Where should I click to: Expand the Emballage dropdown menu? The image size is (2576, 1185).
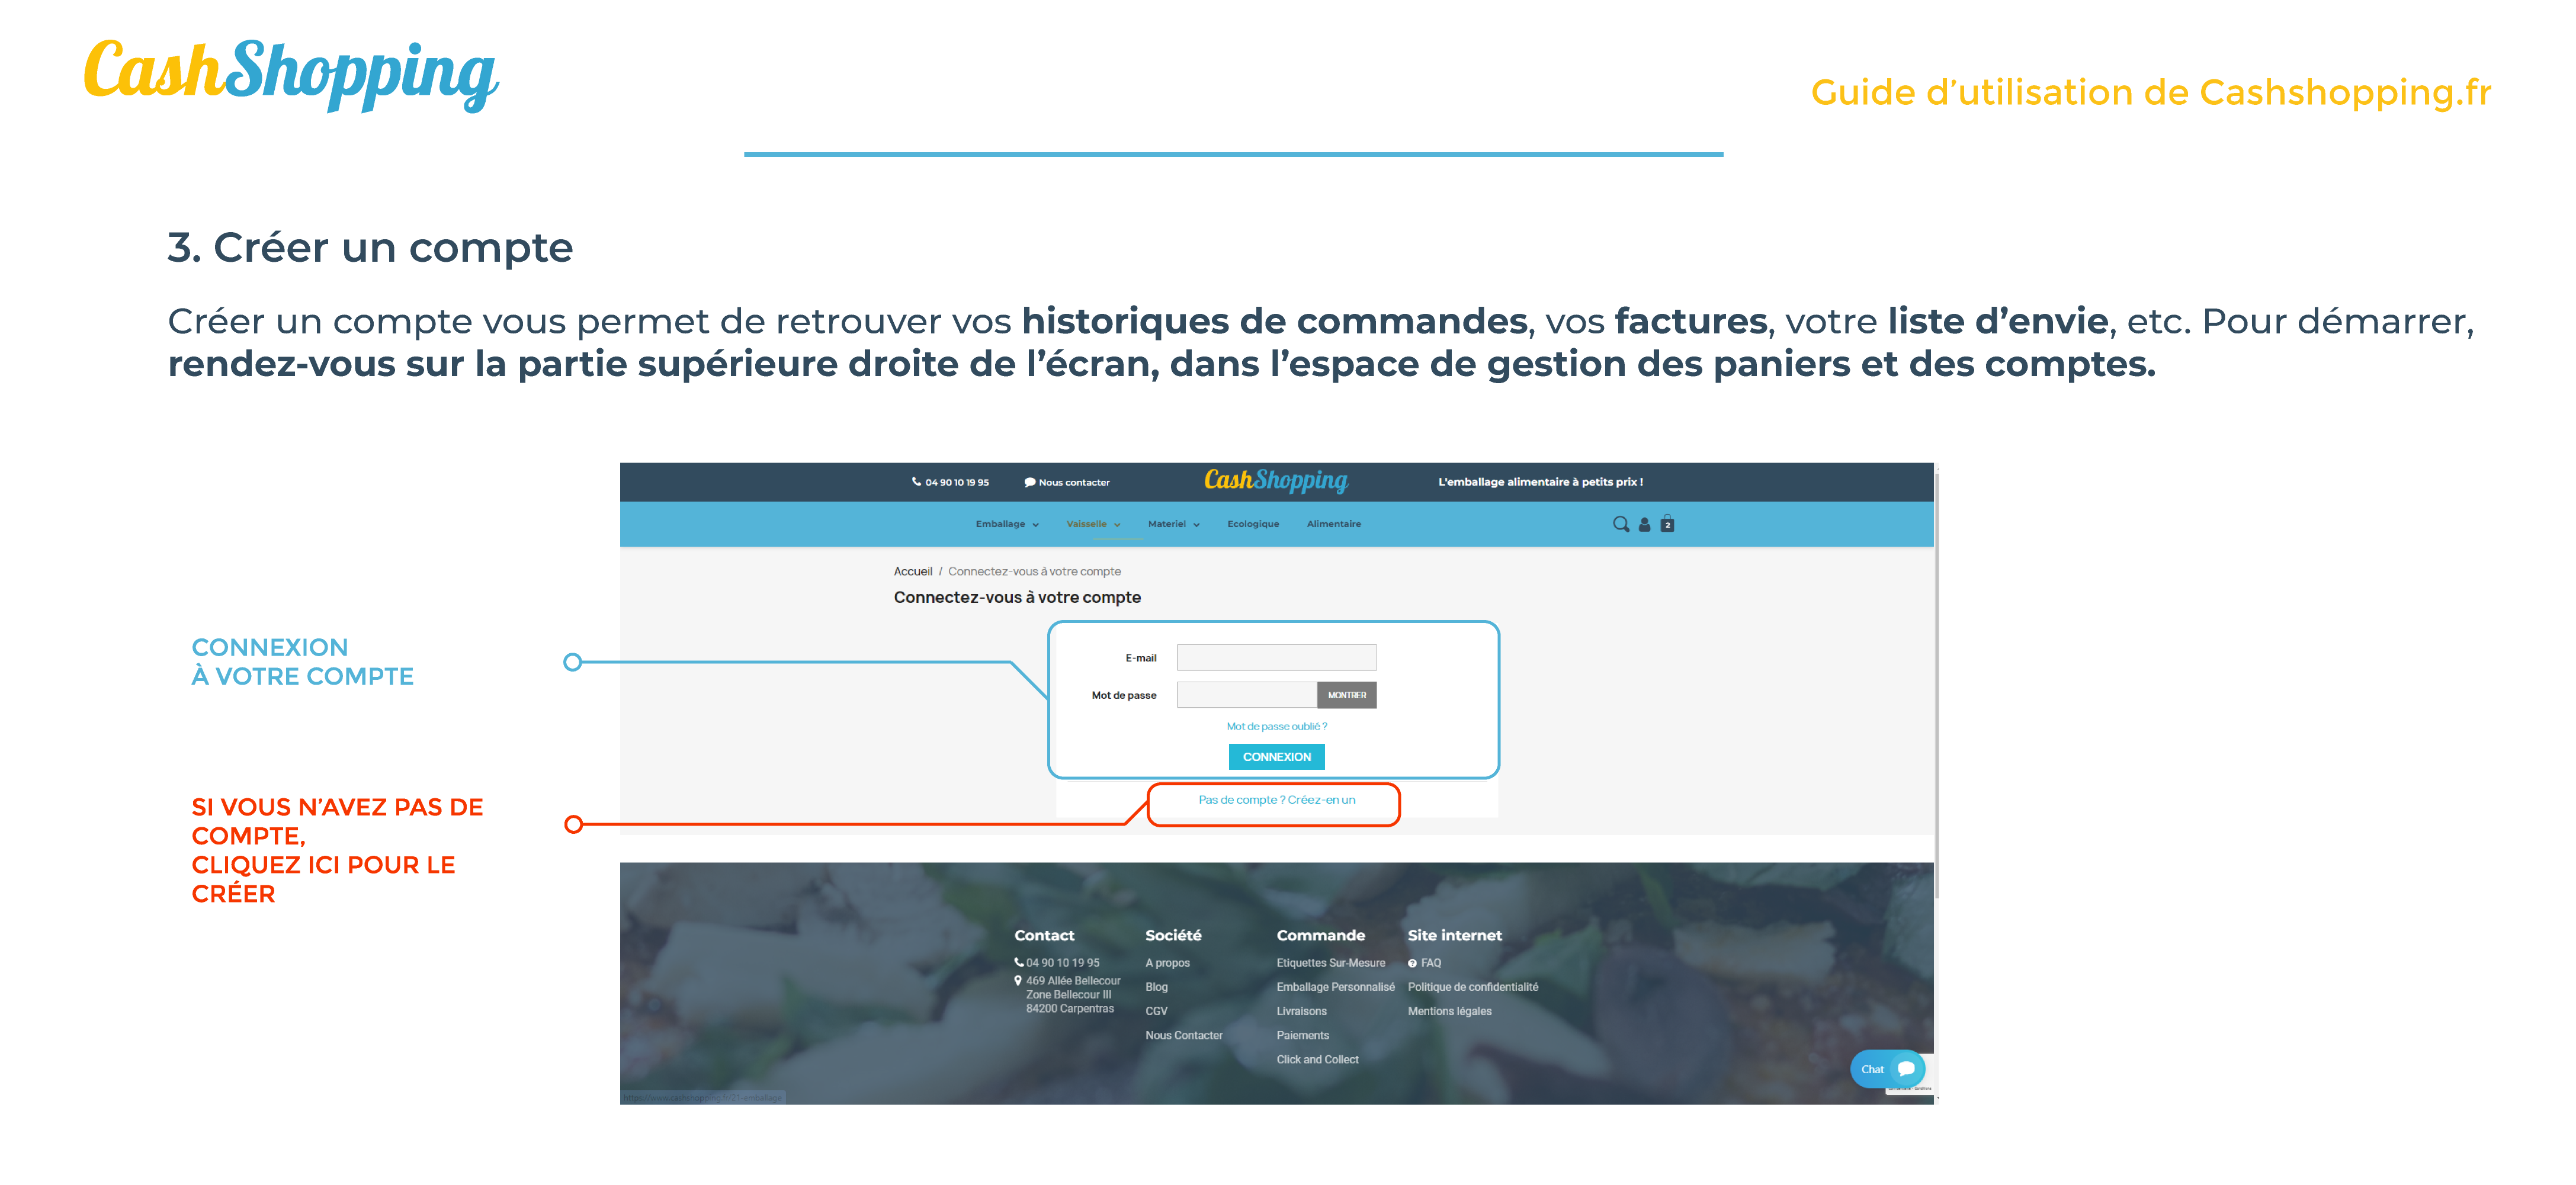(x=1007, y=524)
